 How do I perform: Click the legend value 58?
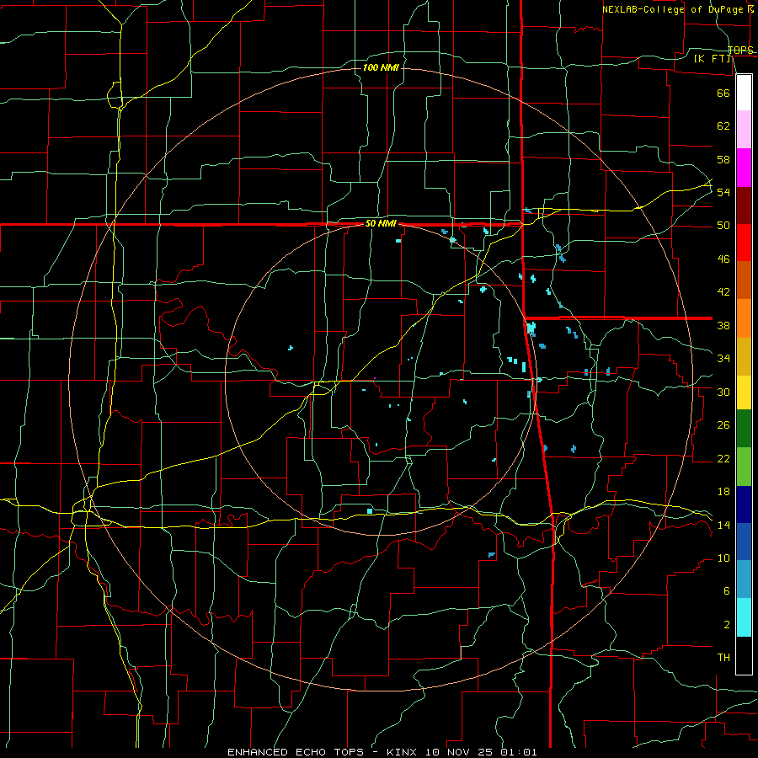click(x=723, y=159)
